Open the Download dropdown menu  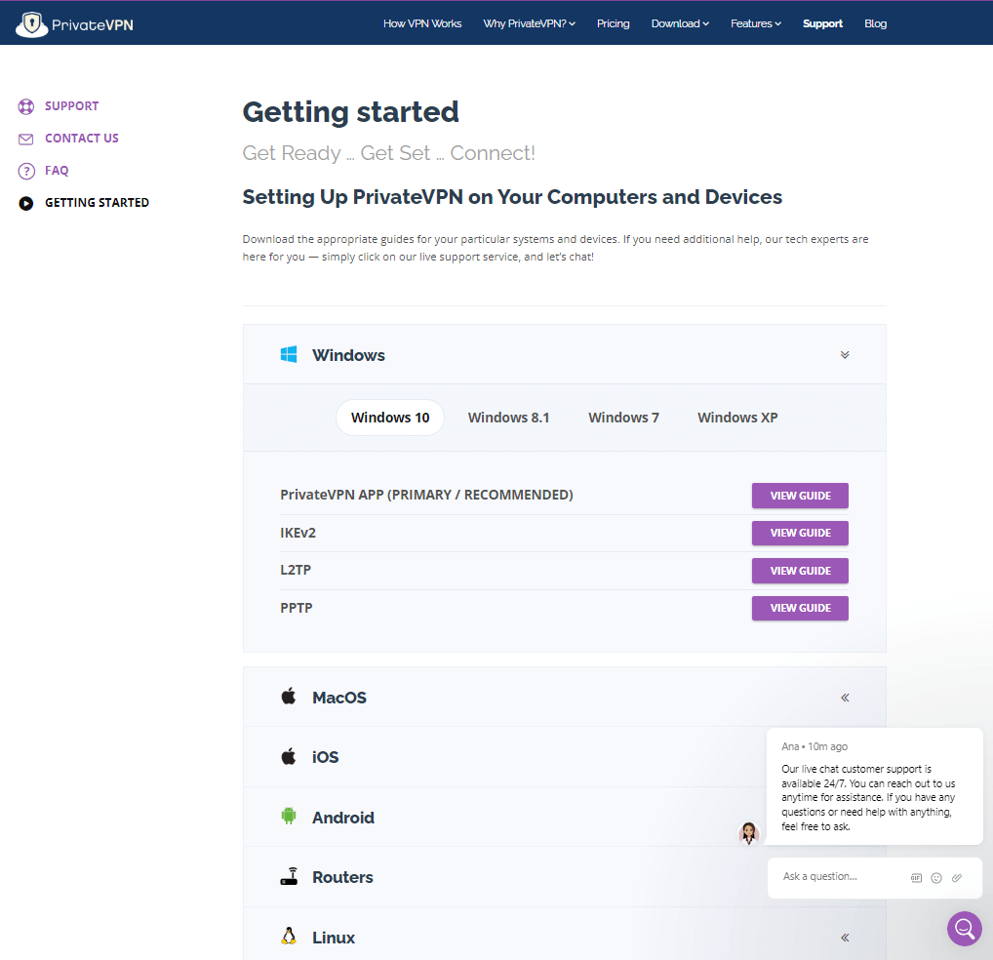coord(680,23)
